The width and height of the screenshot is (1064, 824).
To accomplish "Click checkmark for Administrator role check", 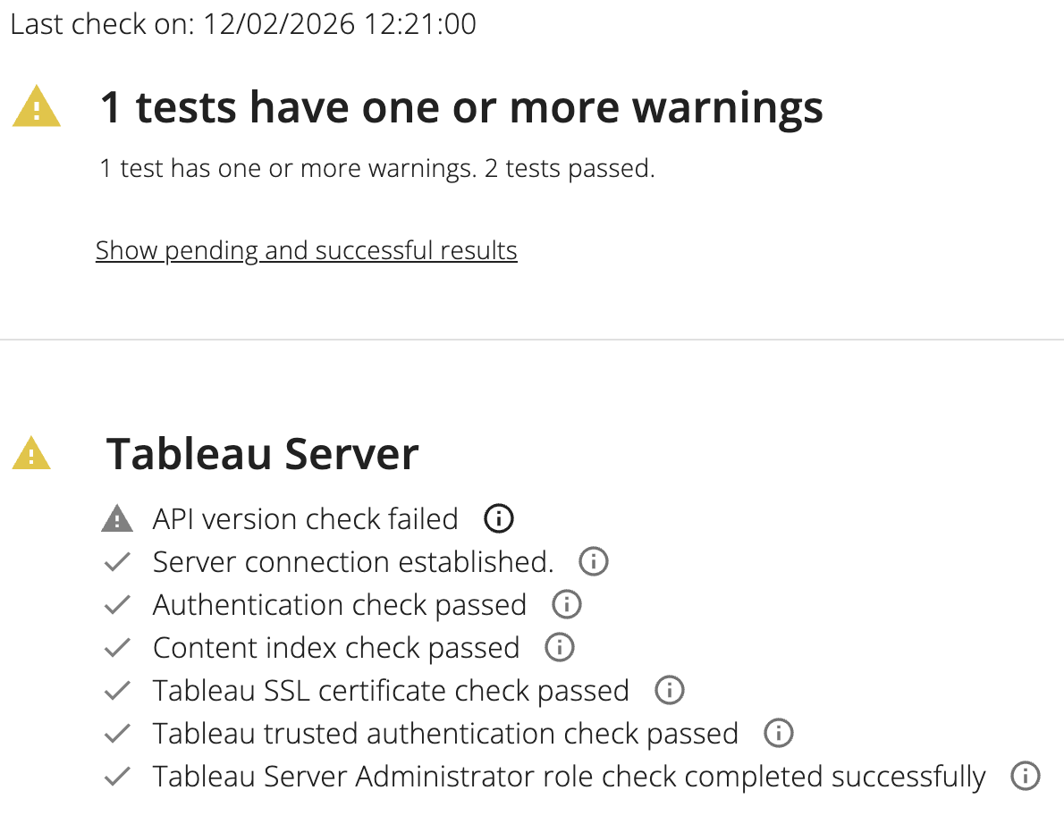I will (117, 777).
